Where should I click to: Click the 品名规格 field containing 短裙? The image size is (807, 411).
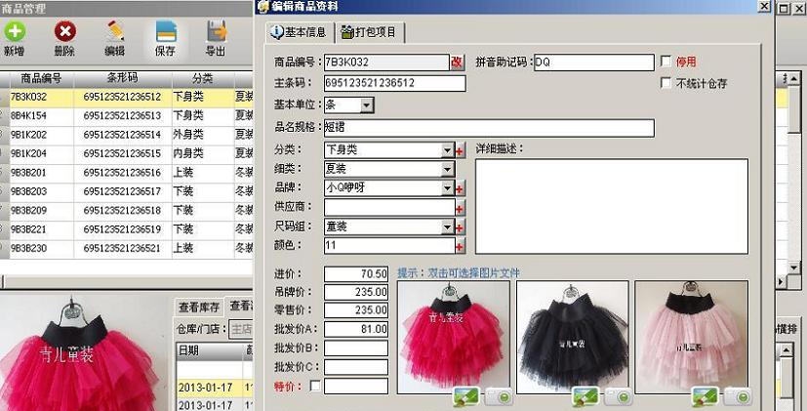[489, 128]
